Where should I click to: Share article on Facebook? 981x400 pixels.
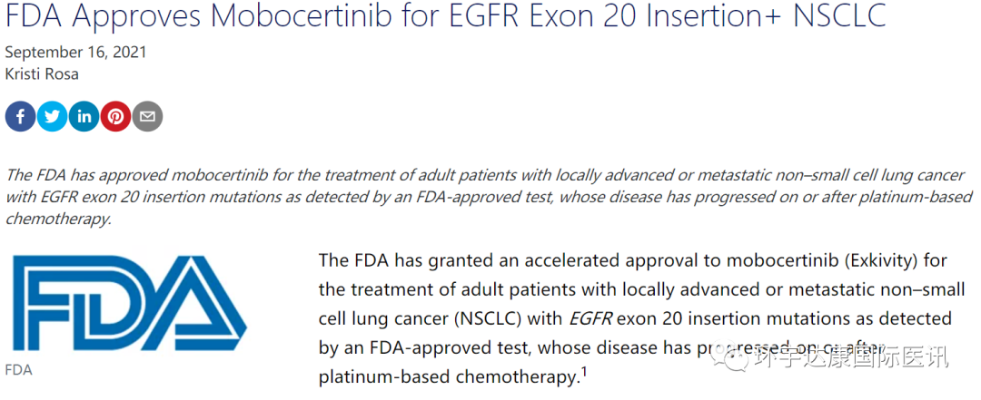20,116
